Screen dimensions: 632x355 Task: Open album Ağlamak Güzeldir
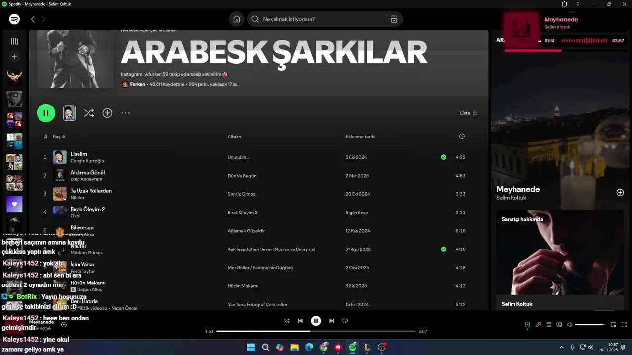246,231
